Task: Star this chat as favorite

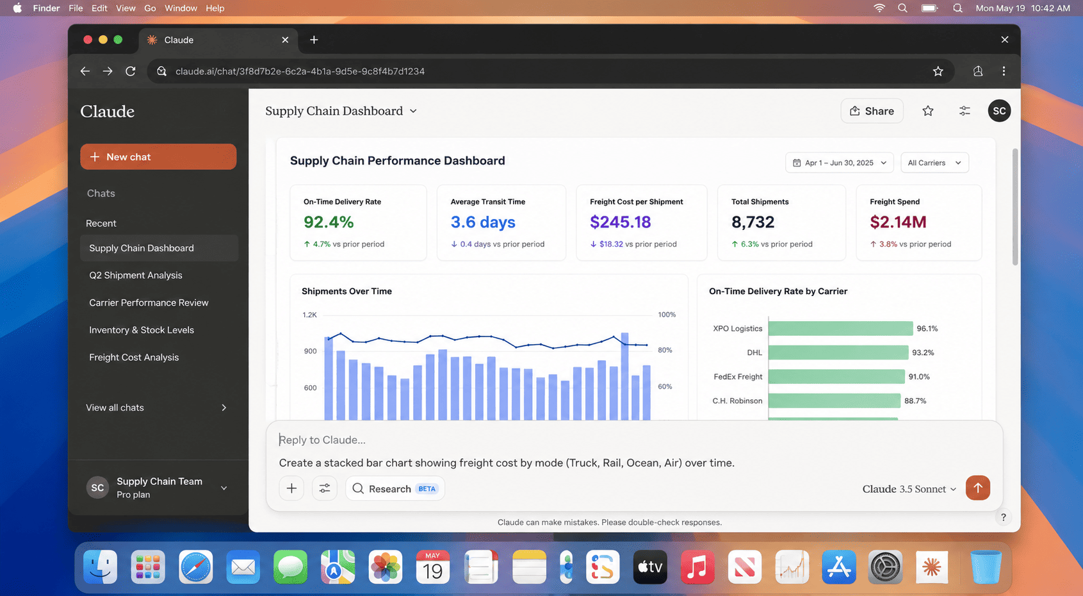Action: (927, 111)
